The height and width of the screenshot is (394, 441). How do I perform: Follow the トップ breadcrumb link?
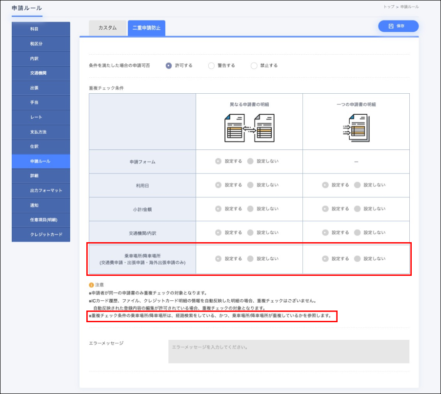388,7
